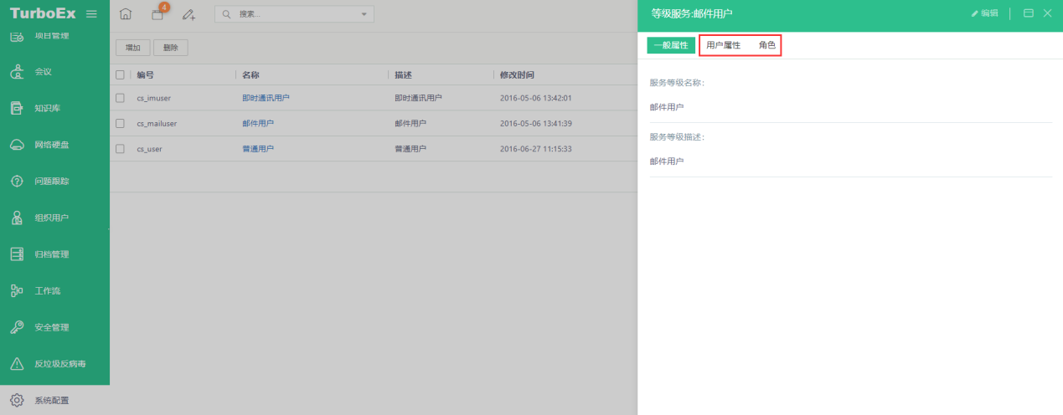Open 反垃圾反病毒 in the sidebar

[x=54, y=364]
